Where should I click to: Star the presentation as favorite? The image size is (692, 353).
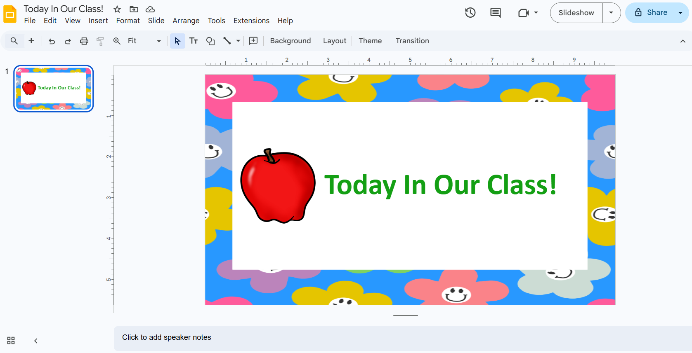coord(117,9)
